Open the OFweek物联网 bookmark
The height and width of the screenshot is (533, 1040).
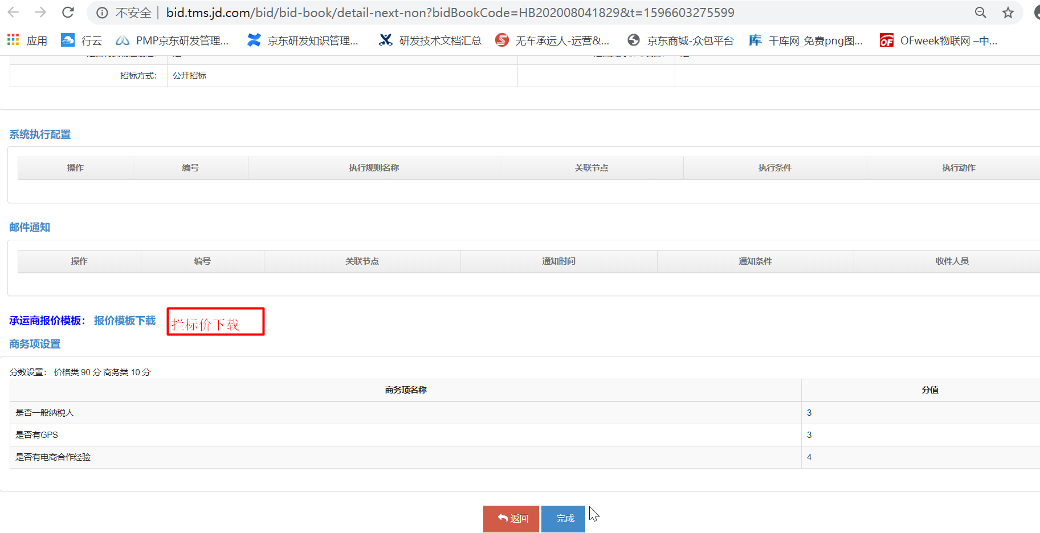coord(939,40)
